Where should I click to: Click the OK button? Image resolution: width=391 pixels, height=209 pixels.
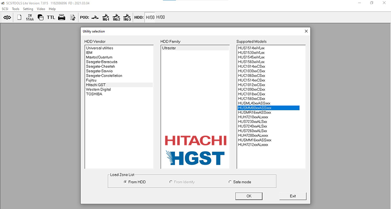click(x=249, y=196)
